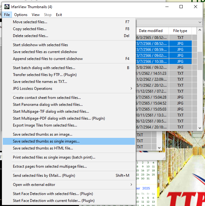Click the file list scroll up arrow
Image resolution: width=205 pixels, height=206 pixels.
point(199,31)
